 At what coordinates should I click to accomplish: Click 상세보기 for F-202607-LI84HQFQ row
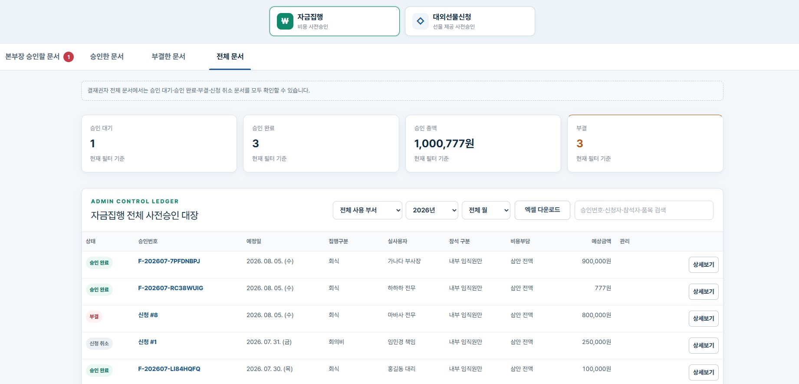pos(704,372)
